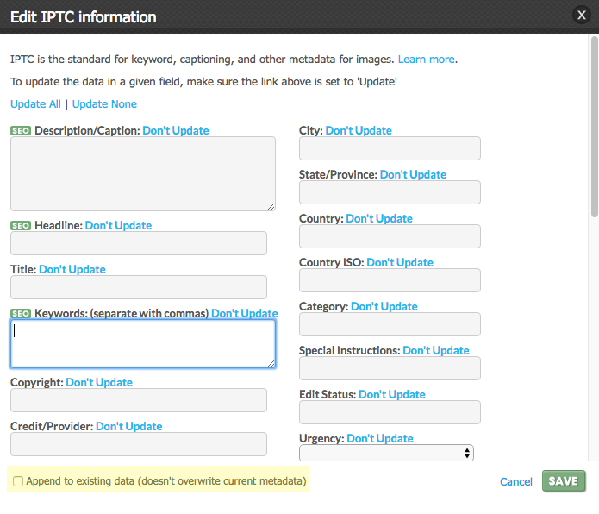
Task: Click the Description/Caption textarea resize handle
Action: pyautogui.click(x=271, y=207)
